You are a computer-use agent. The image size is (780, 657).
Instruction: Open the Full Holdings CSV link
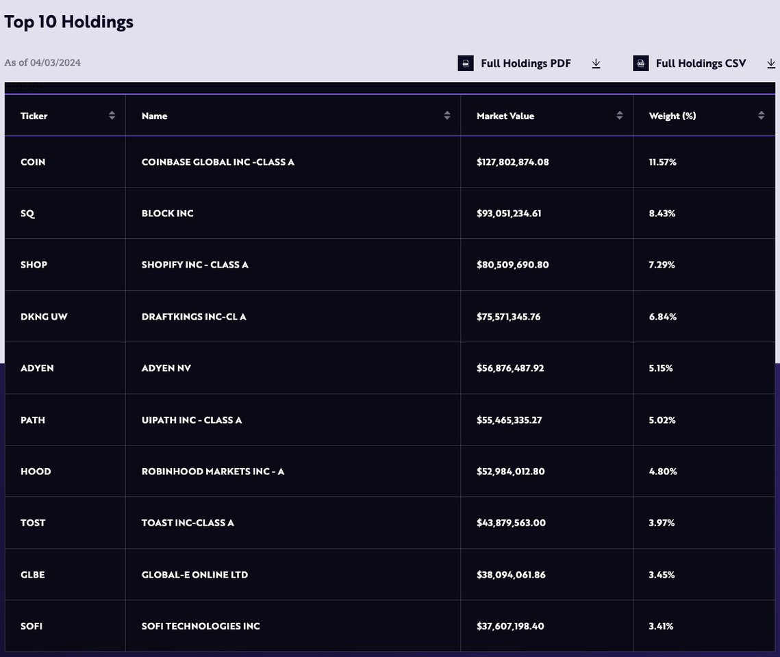(701, 64)
